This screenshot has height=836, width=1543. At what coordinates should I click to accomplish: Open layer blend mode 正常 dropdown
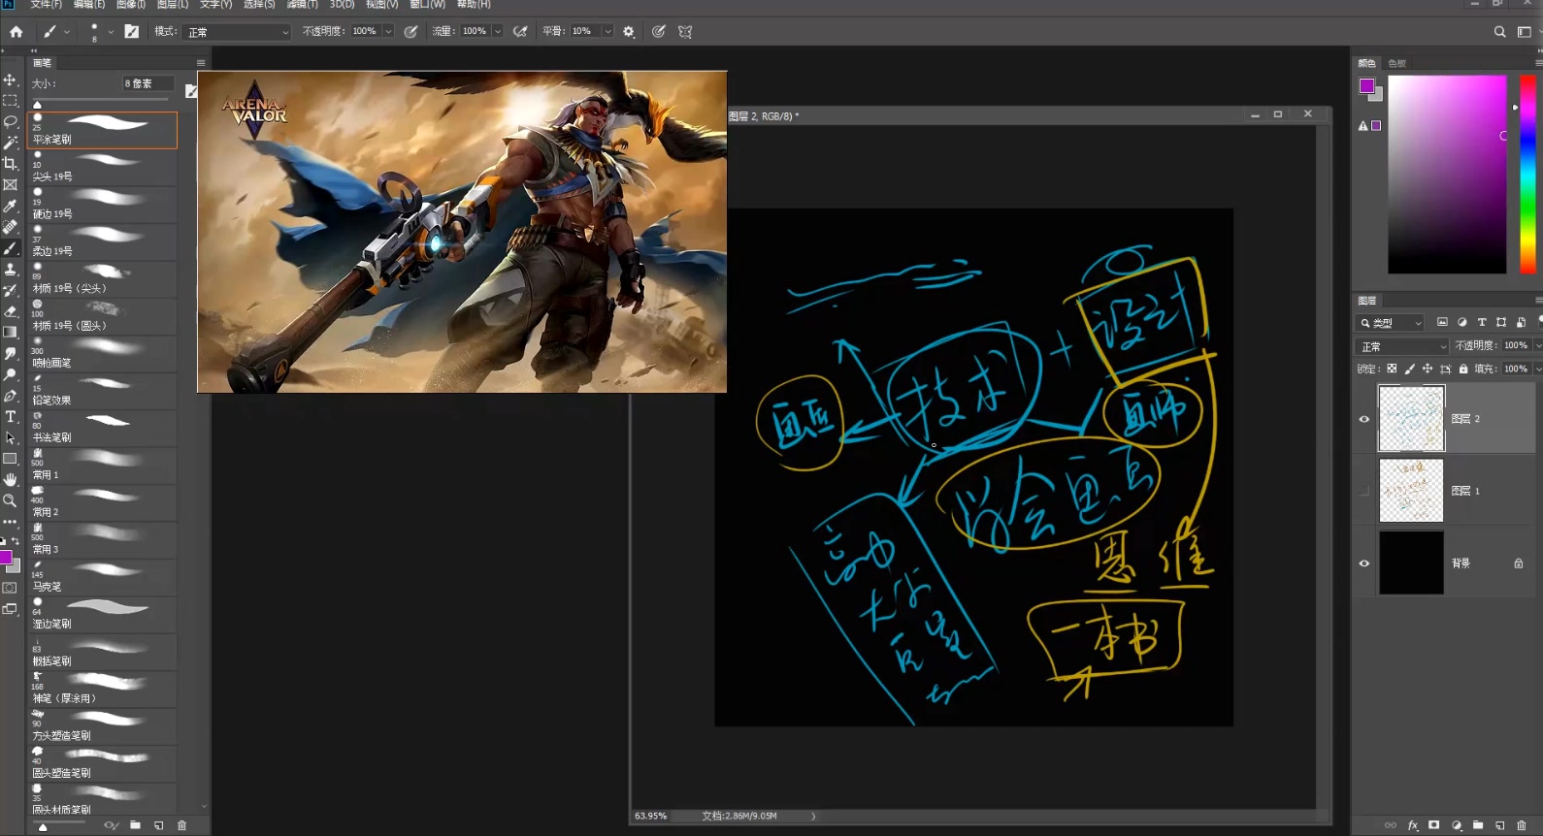1402,346
